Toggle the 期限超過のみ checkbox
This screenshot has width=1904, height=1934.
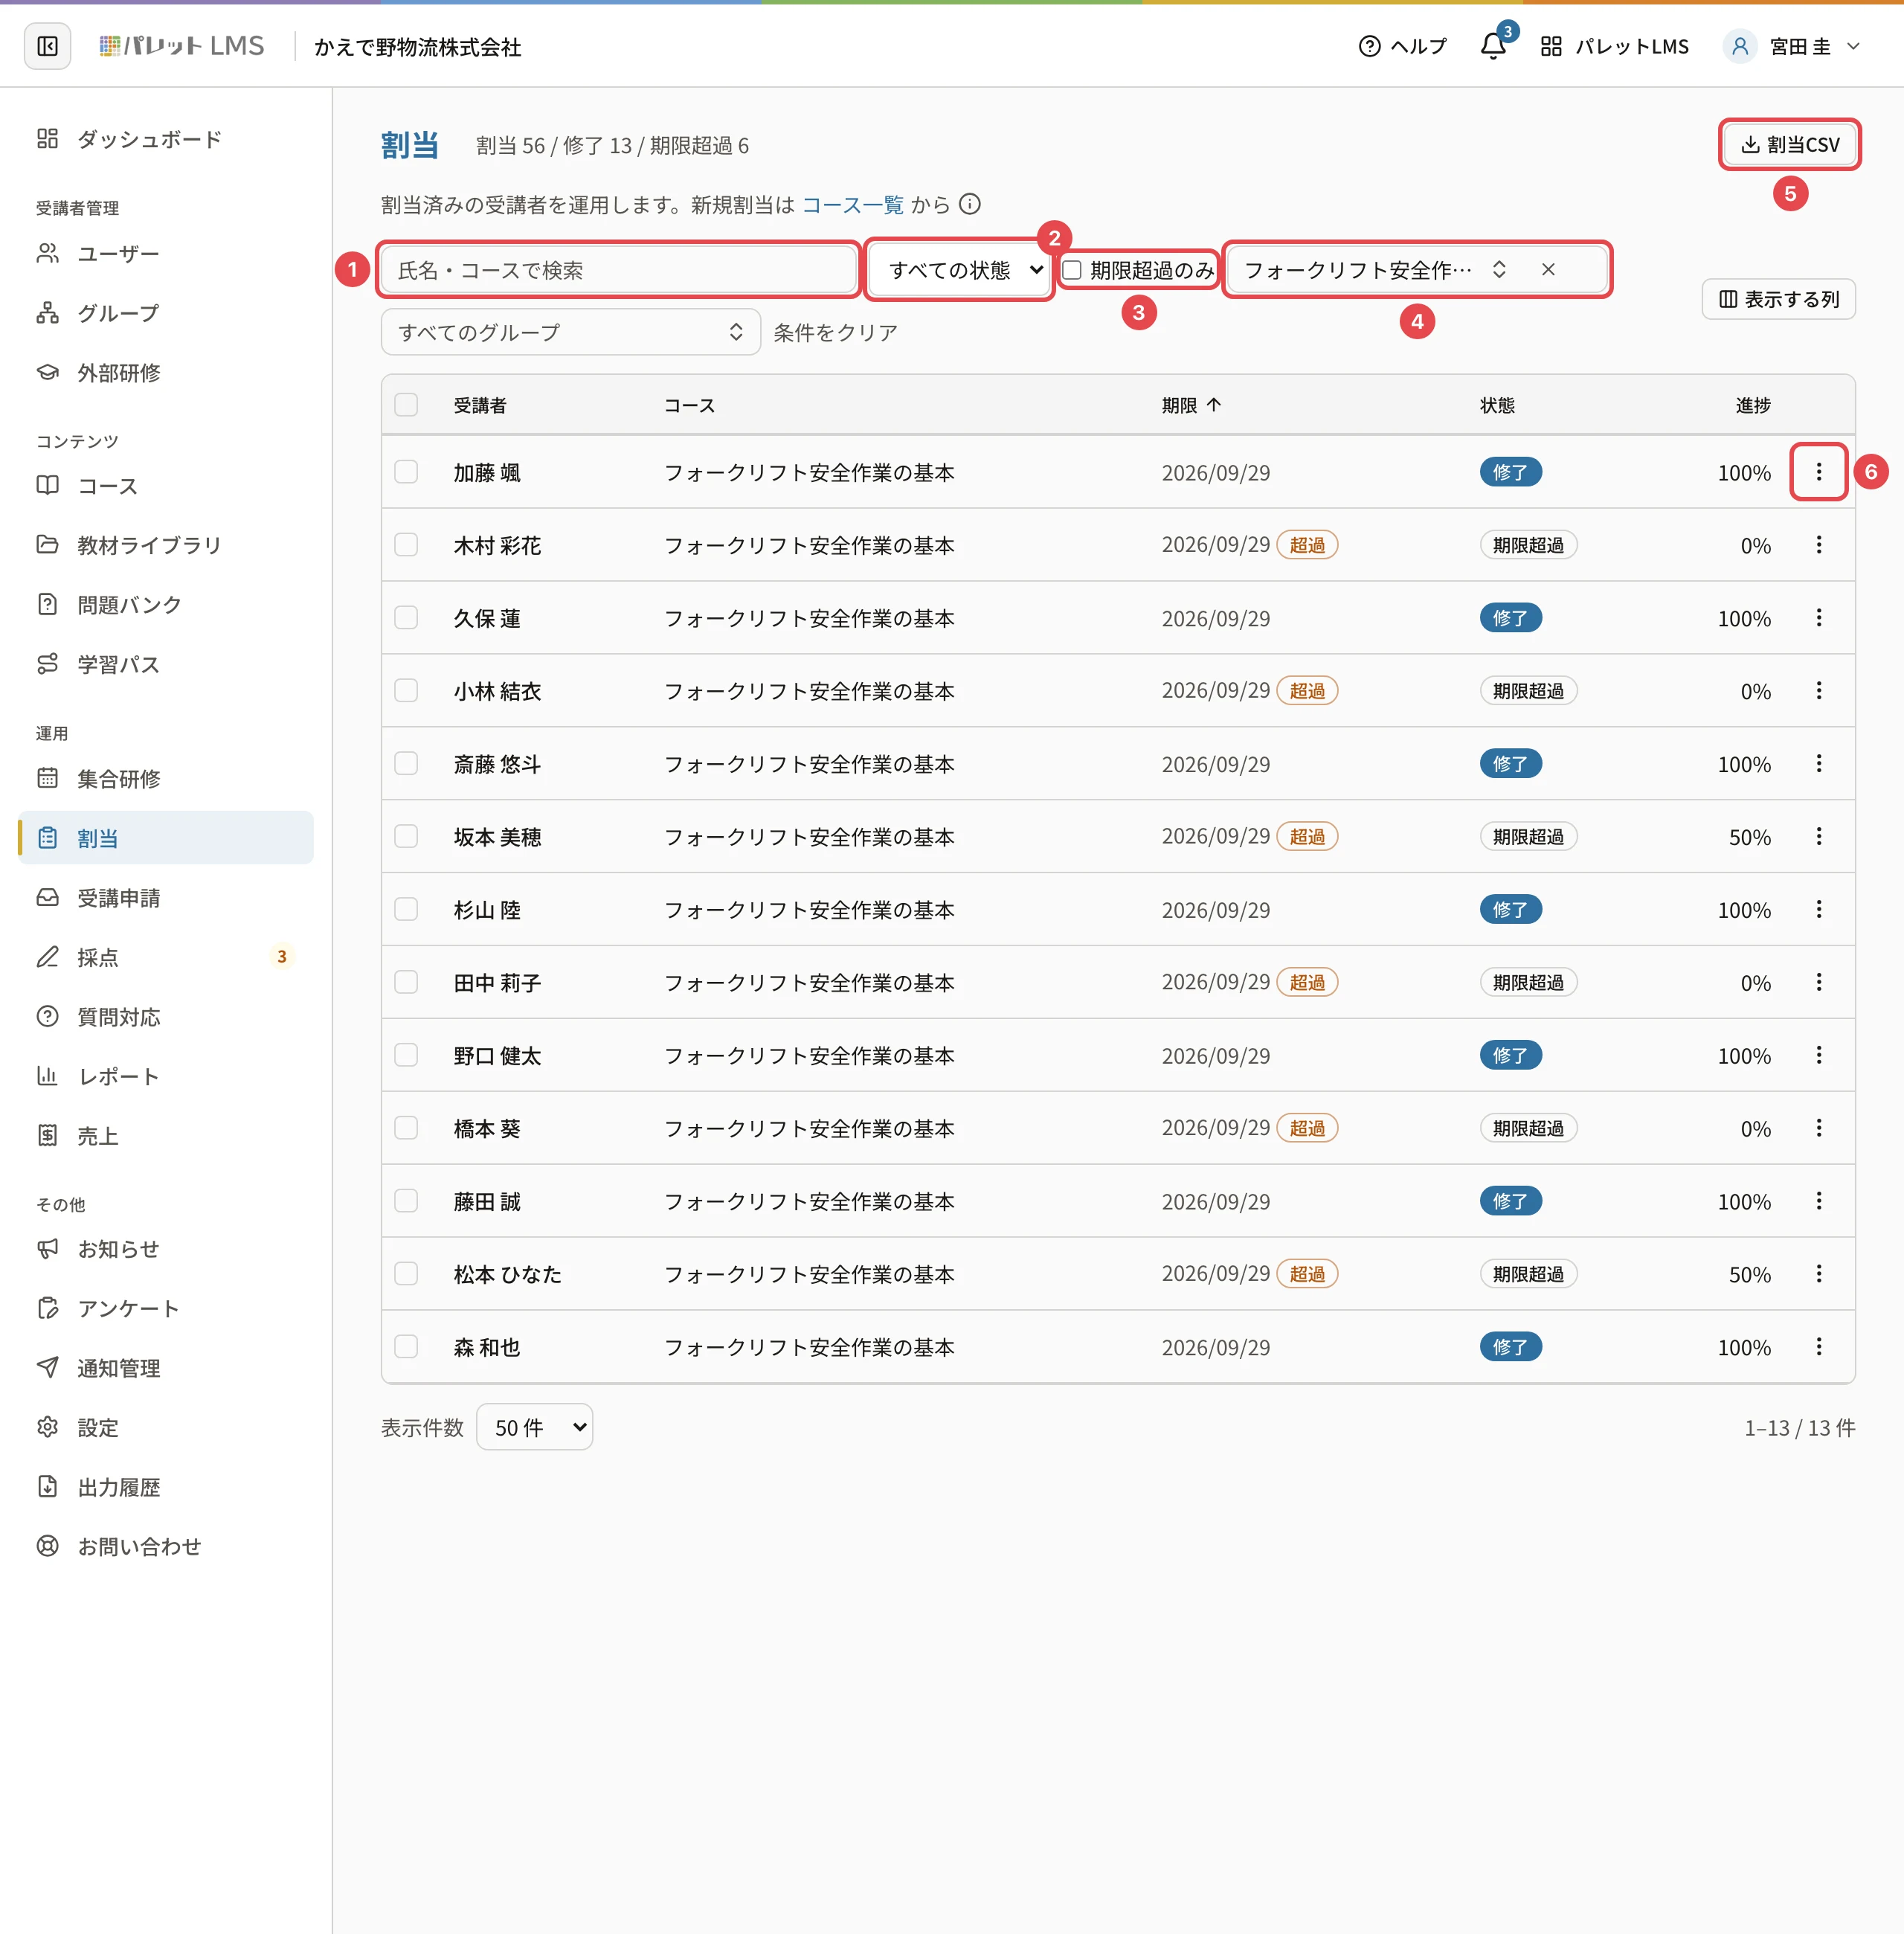point(1071,270)
